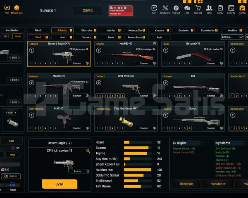Click the VIP laurel icon
Viewport: 248px width, 198px height.
pyautogui.click(x=7, y=8)
